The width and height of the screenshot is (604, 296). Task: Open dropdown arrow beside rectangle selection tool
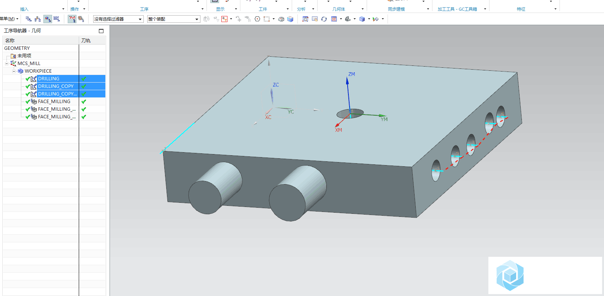273,19
